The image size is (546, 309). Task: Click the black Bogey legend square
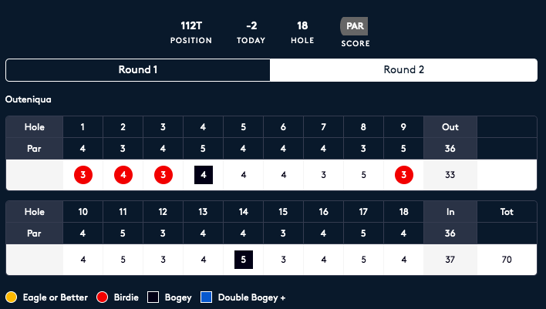point(153,297)
